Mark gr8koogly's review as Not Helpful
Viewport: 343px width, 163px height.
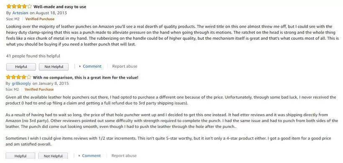click(53, 156)
